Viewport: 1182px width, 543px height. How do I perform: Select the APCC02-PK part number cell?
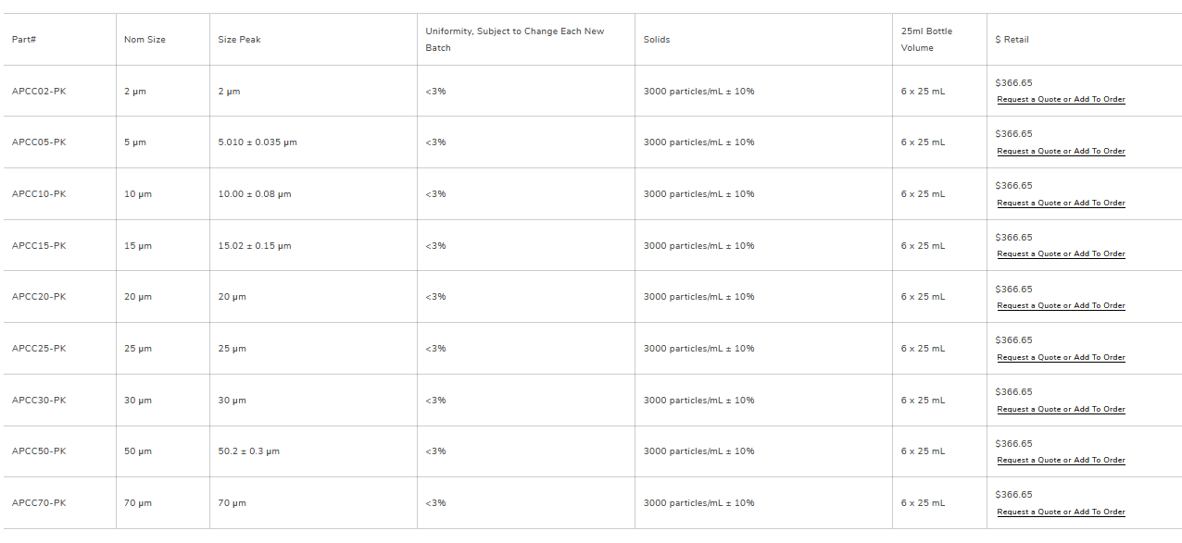click(39, 92)
